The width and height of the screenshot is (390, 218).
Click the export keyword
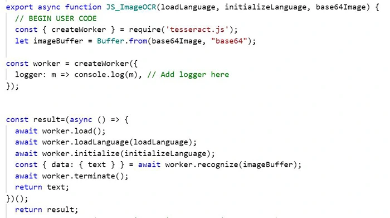19,7
